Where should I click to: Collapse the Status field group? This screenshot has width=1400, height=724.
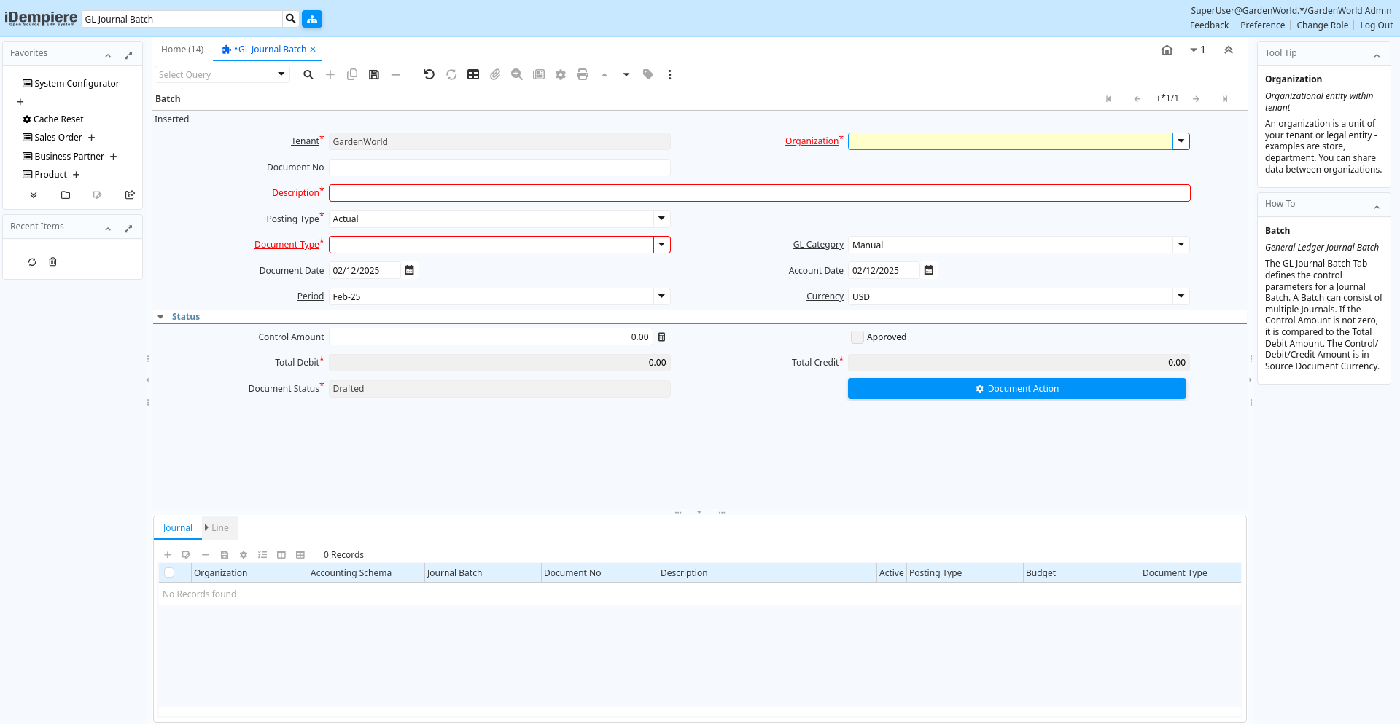[x=160, y=317]
